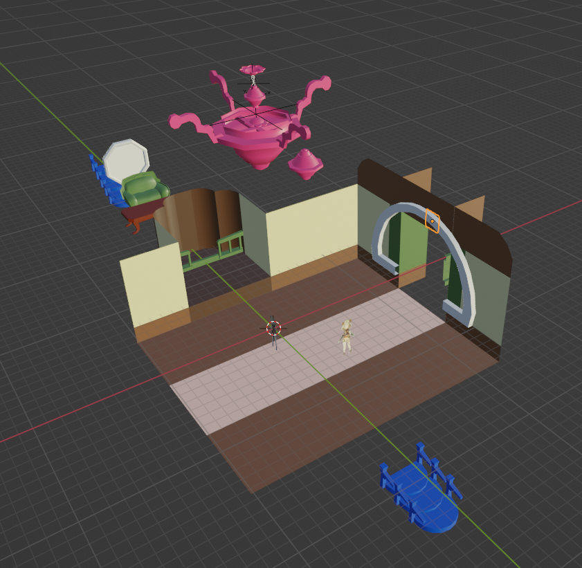Select the brown draped curtain

pos(201,219)
